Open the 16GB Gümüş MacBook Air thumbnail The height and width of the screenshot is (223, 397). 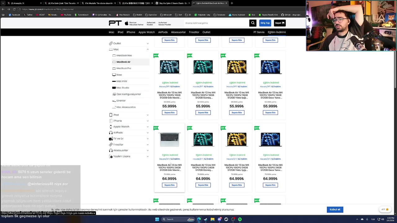click(203, 67)
